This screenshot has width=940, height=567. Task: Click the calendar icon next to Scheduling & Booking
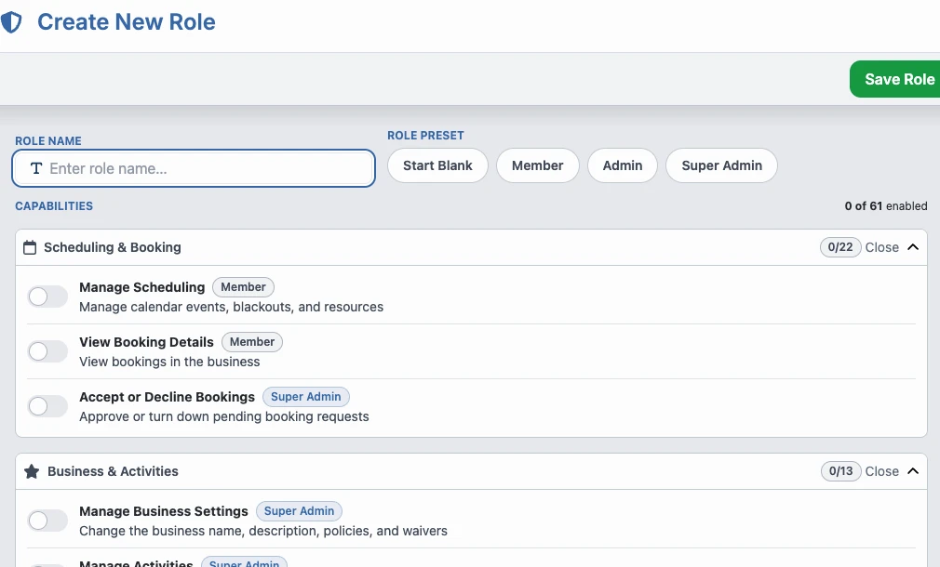coord(30,247)
